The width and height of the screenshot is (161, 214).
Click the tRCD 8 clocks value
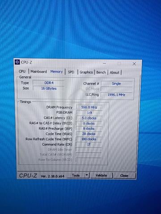(x=89, y=123)
